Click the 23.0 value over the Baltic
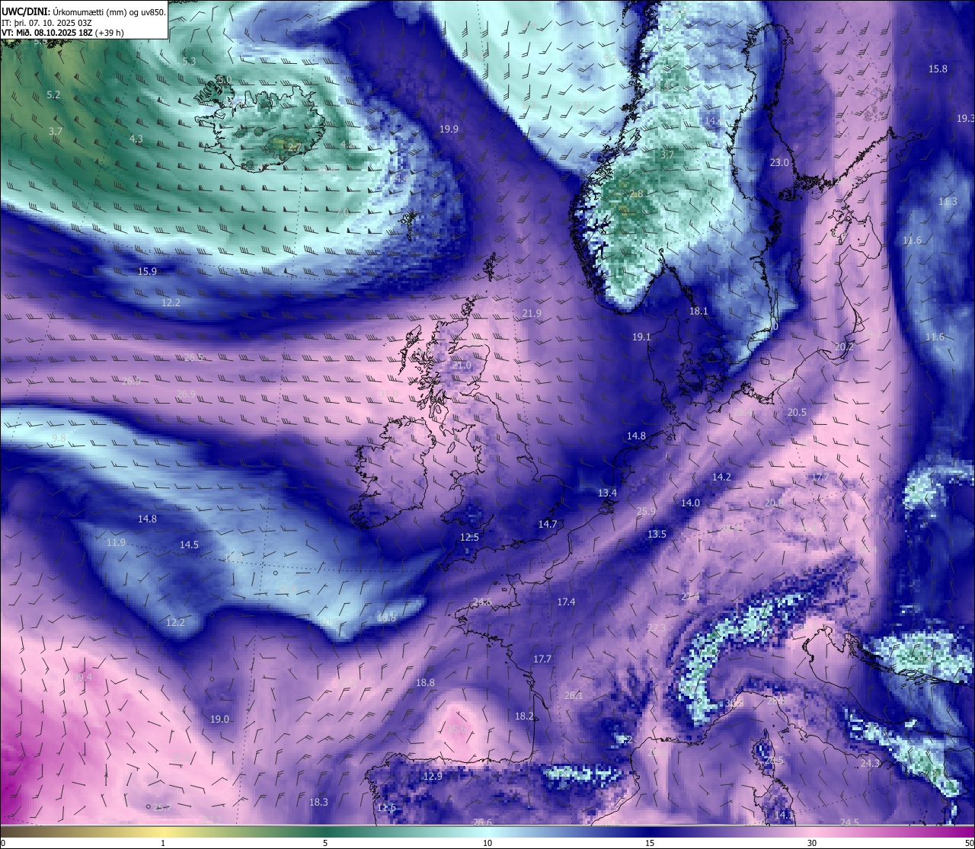 click(779, 163)
